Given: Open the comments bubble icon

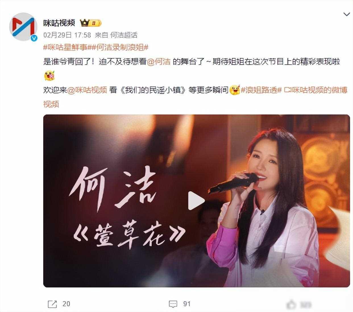Looking at the screenshot, I should (x=173, y=304).
